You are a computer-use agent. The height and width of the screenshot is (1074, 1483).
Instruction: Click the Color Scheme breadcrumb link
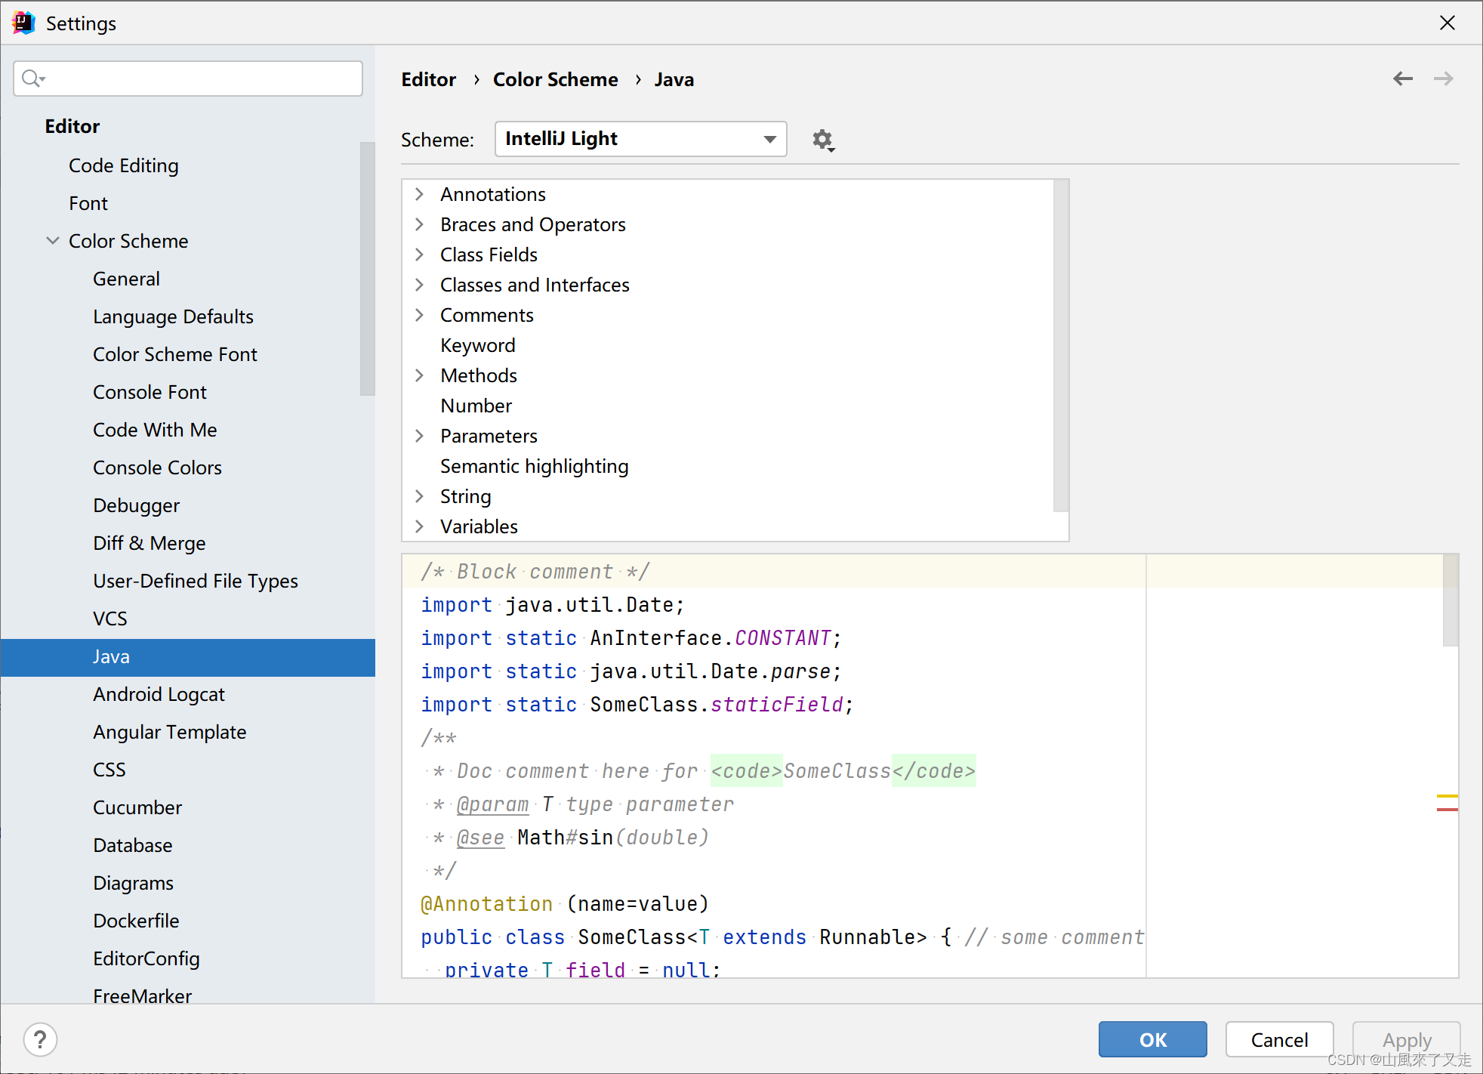pyautogui.click(x=555, y=79)
